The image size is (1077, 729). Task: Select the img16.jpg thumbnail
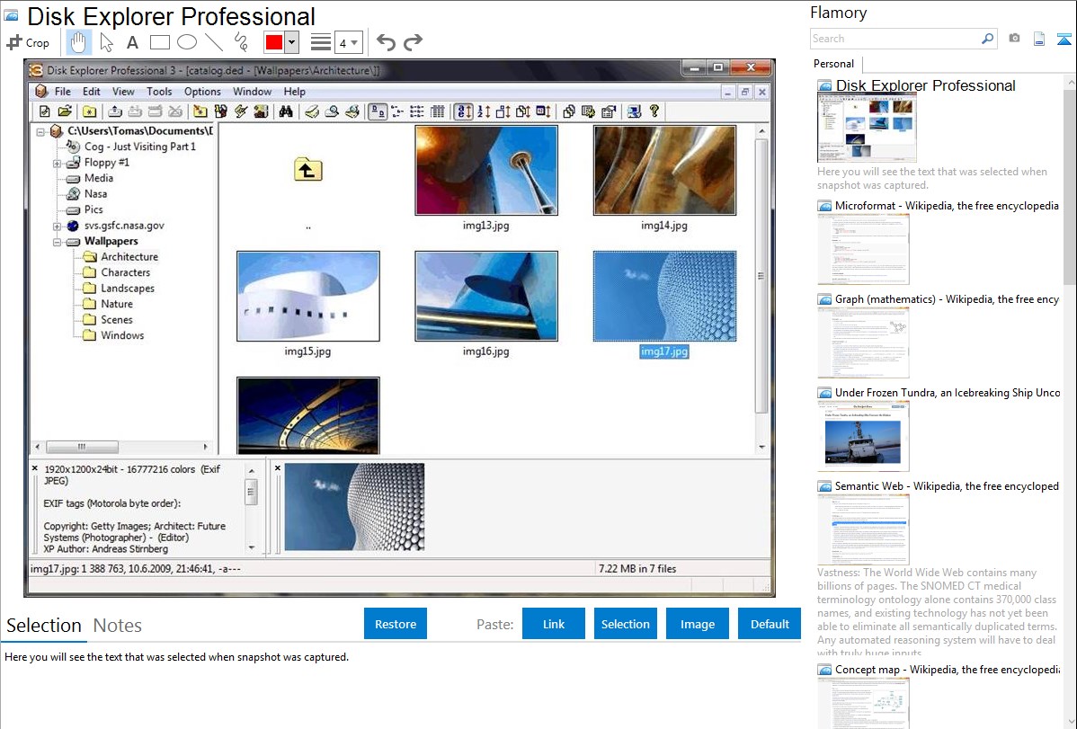486,296
